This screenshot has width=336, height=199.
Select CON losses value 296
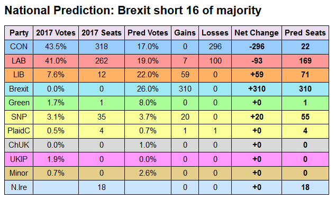(x=215, y=47)
